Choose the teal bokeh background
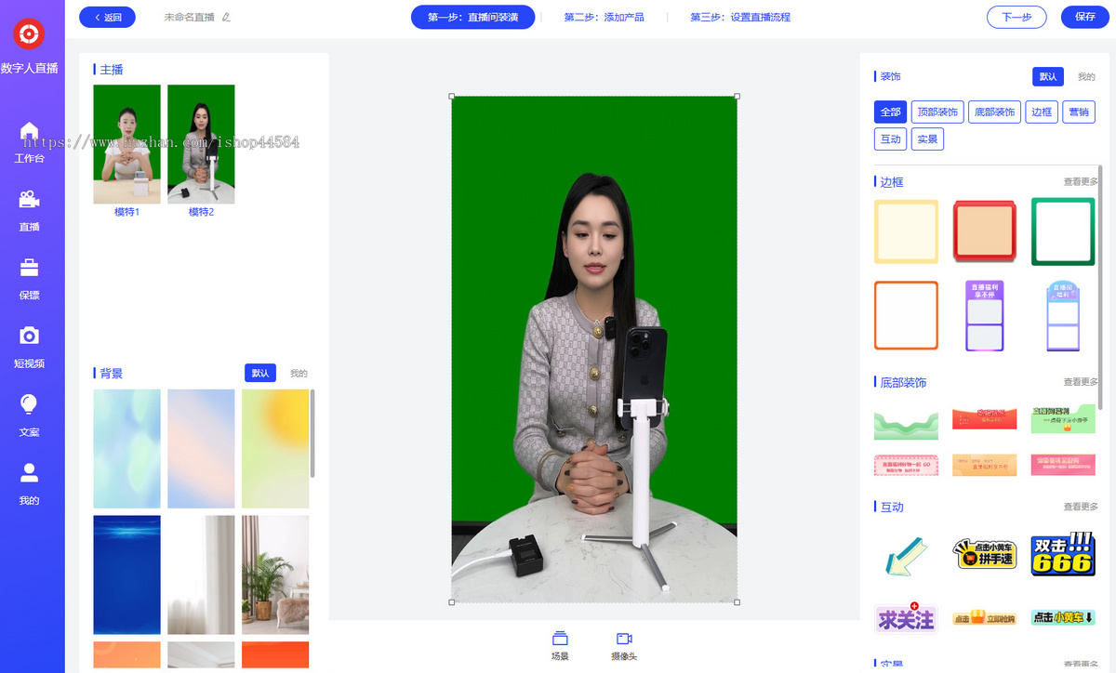 (126, 449)
